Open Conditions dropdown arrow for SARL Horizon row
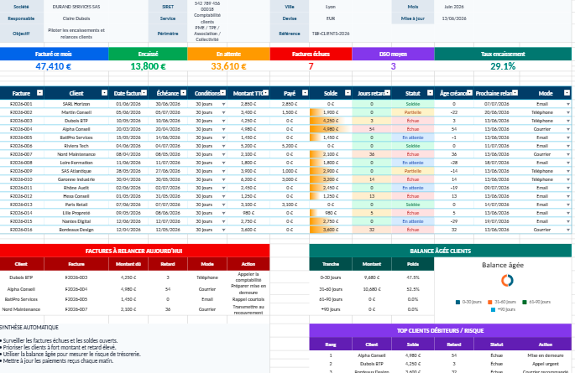 tap(223, 104)
